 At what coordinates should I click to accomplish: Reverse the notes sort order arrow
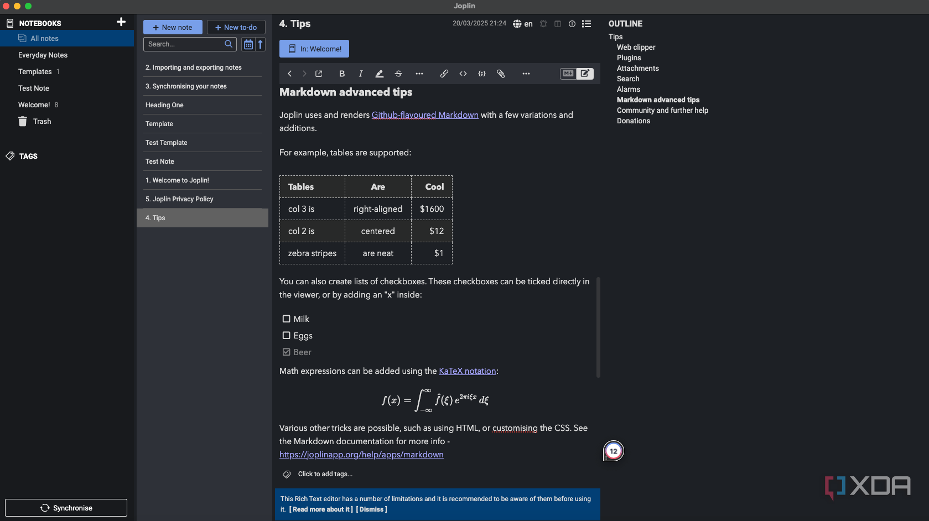(261, 44)
